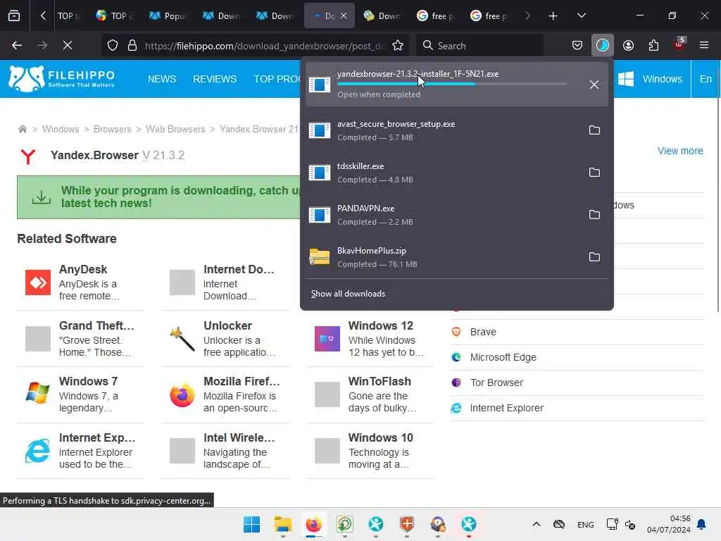This screenshot has height=541, width=721.
Task: Toggle the downloads panel toolbar button
Action: tap(603, 45)
